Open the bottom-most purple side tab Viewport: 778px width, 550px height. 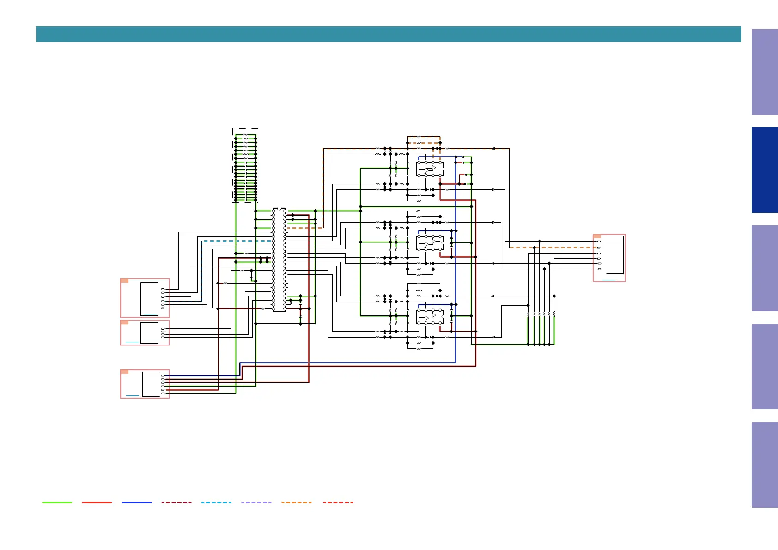coord(765,465)
